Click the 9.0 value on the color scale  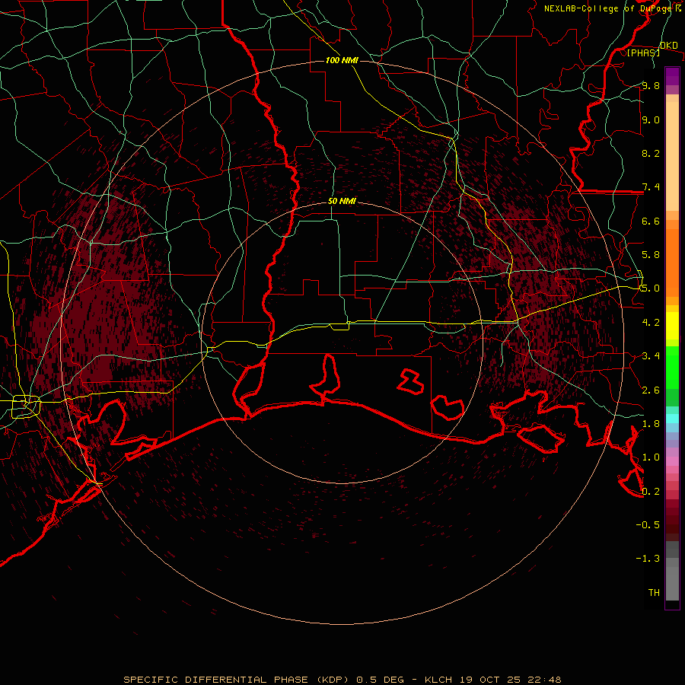pyautogui.click(x=651, y=119)
